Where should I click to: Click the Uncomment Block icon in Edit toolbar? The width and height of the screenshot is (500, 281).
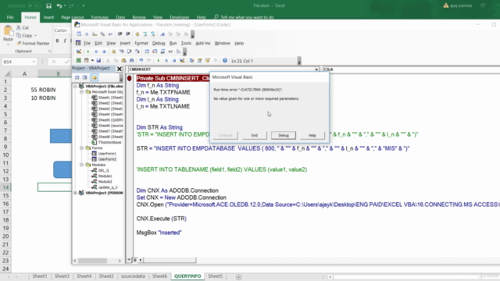[x=153, y=34]
